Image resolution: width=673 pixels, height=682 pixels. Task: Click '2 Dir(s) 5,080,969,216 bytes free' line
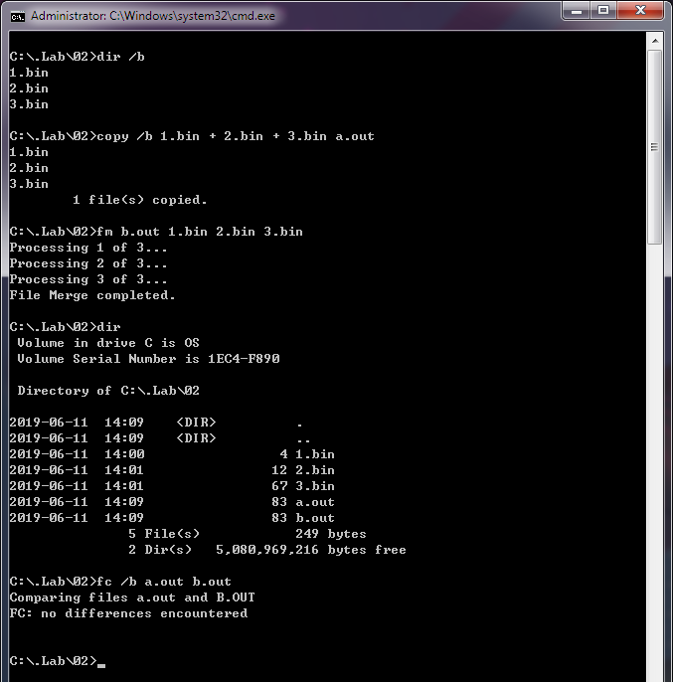pos(267,550)
